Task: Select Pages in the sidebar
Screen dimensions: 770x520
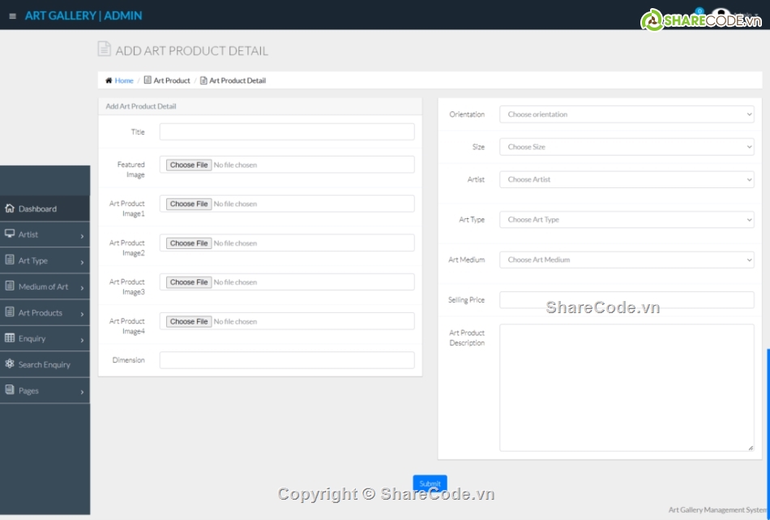Action: click(45, 391)
